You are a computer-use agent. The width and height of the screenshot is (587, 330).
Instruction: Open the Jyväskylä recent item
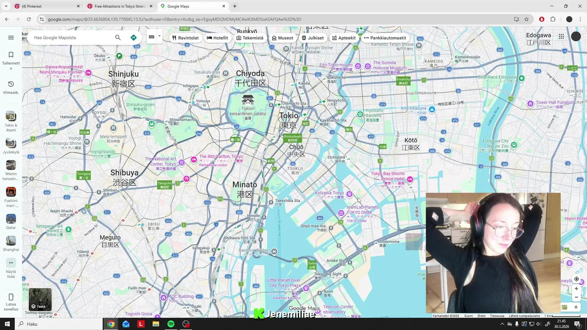pos(11,146)
